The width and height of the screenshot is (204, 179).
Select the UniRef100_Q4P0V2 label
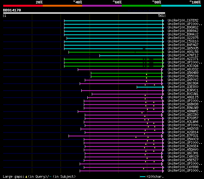[183, 80]
